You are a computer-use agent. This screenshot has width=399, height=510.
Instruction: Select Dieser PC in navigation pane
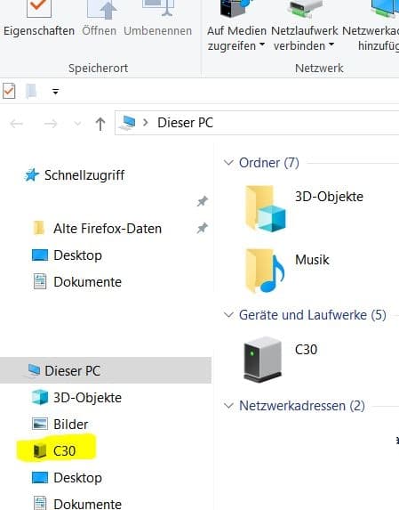[106, 370]
